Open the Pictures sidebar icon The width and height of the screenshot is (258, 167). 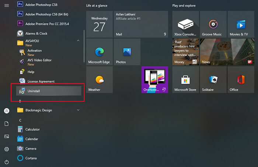click(x=7, y=136)
